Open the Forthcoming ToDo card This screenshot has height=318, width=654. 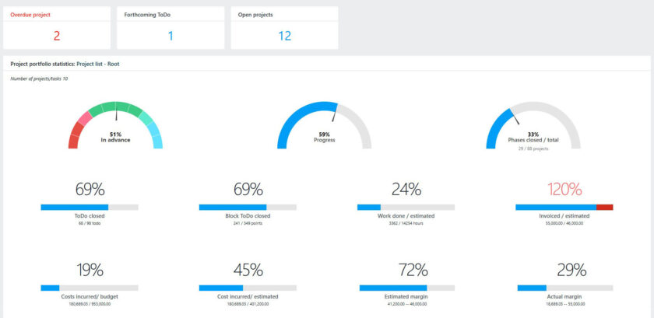point(171,28)
